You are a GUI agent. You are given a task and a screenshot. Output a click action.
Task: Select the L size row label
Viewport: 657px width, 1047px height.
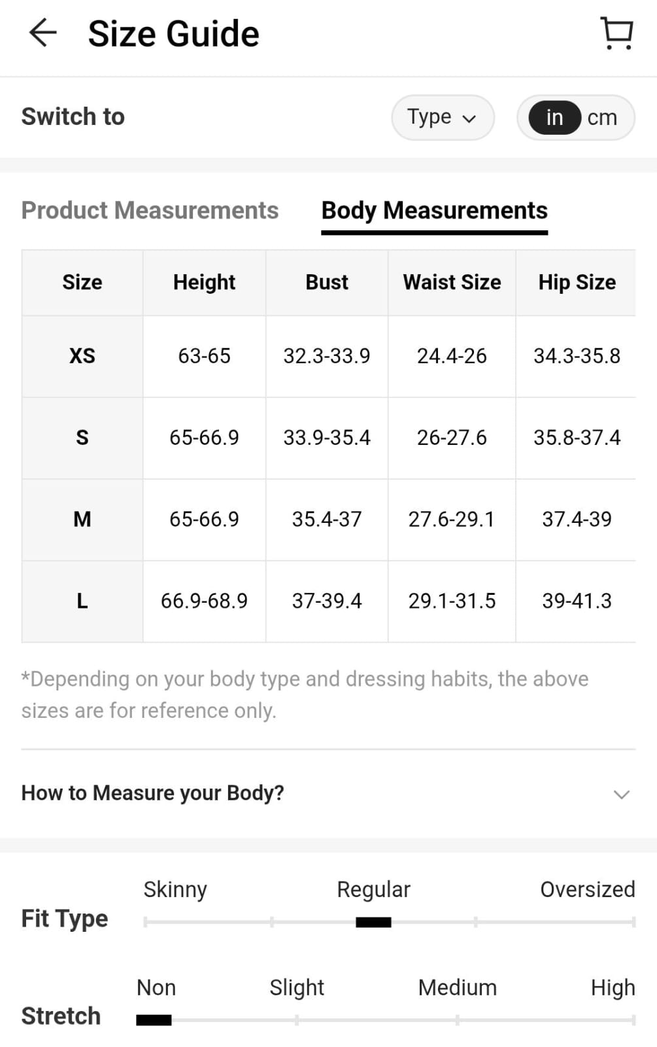pos(82,601)
